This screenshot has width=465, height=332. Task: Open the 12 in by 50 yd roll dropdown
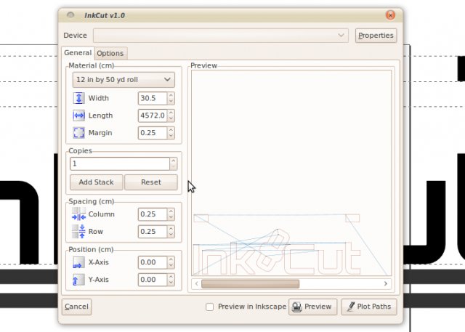click(124, 79)
